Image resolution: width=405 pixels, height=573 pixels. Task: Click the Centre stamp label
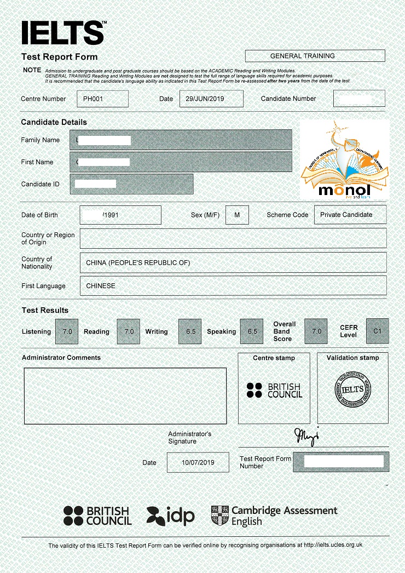tap(274, 358)
